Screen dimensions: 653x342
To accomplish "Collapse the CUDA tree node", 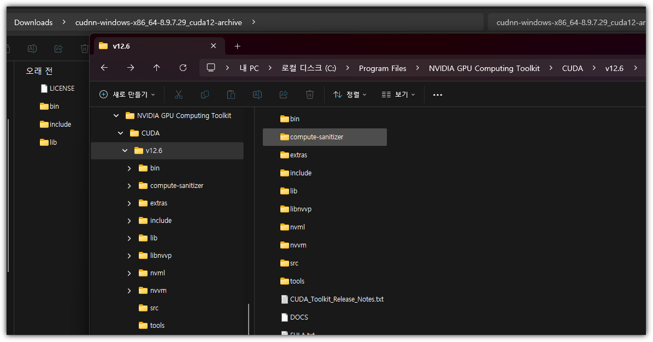I will point(120,133).
